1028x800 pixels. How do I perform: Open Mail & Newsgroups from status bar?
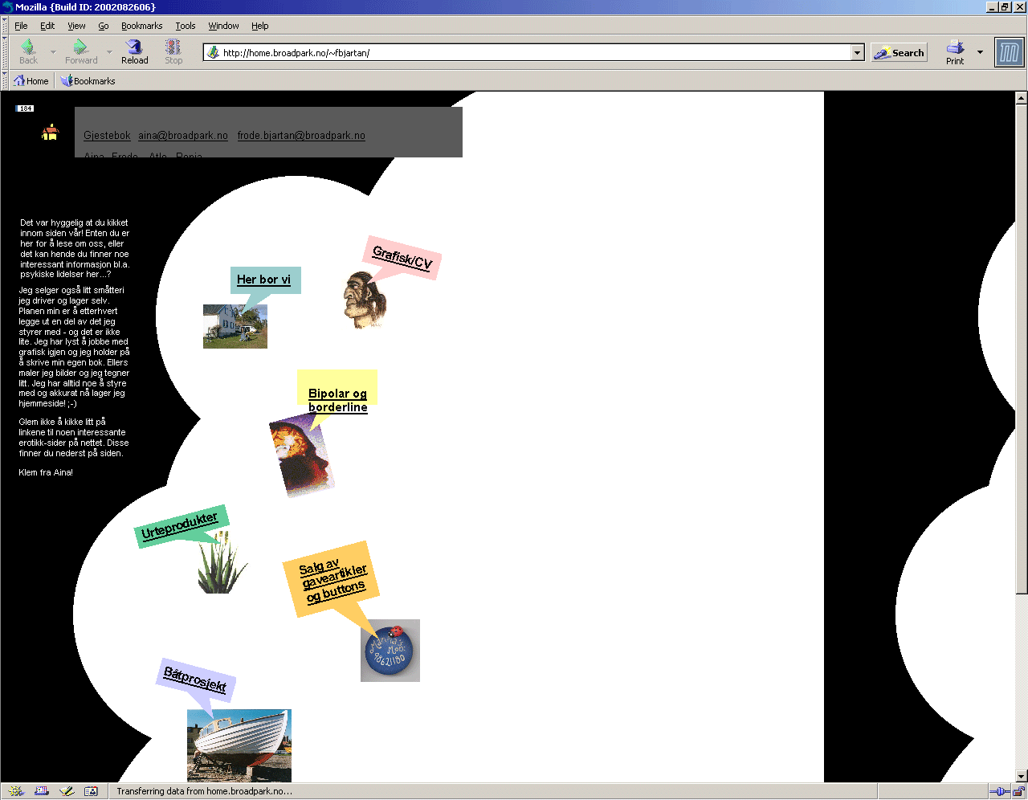[x=42, y=791]
